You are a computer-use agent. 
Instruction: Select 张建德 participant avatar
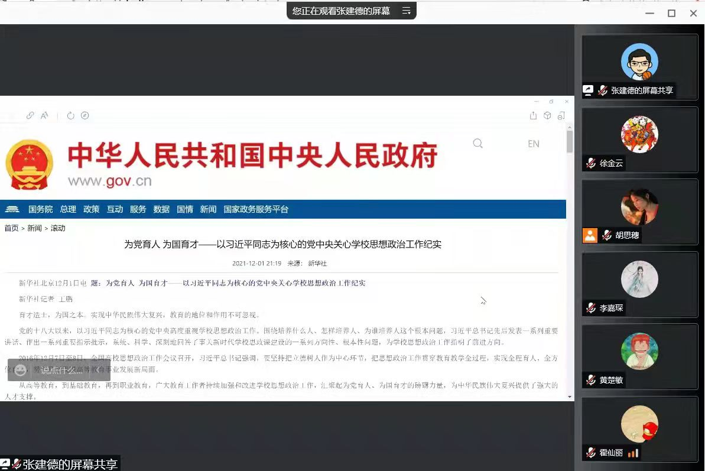(x=639, y=62)
